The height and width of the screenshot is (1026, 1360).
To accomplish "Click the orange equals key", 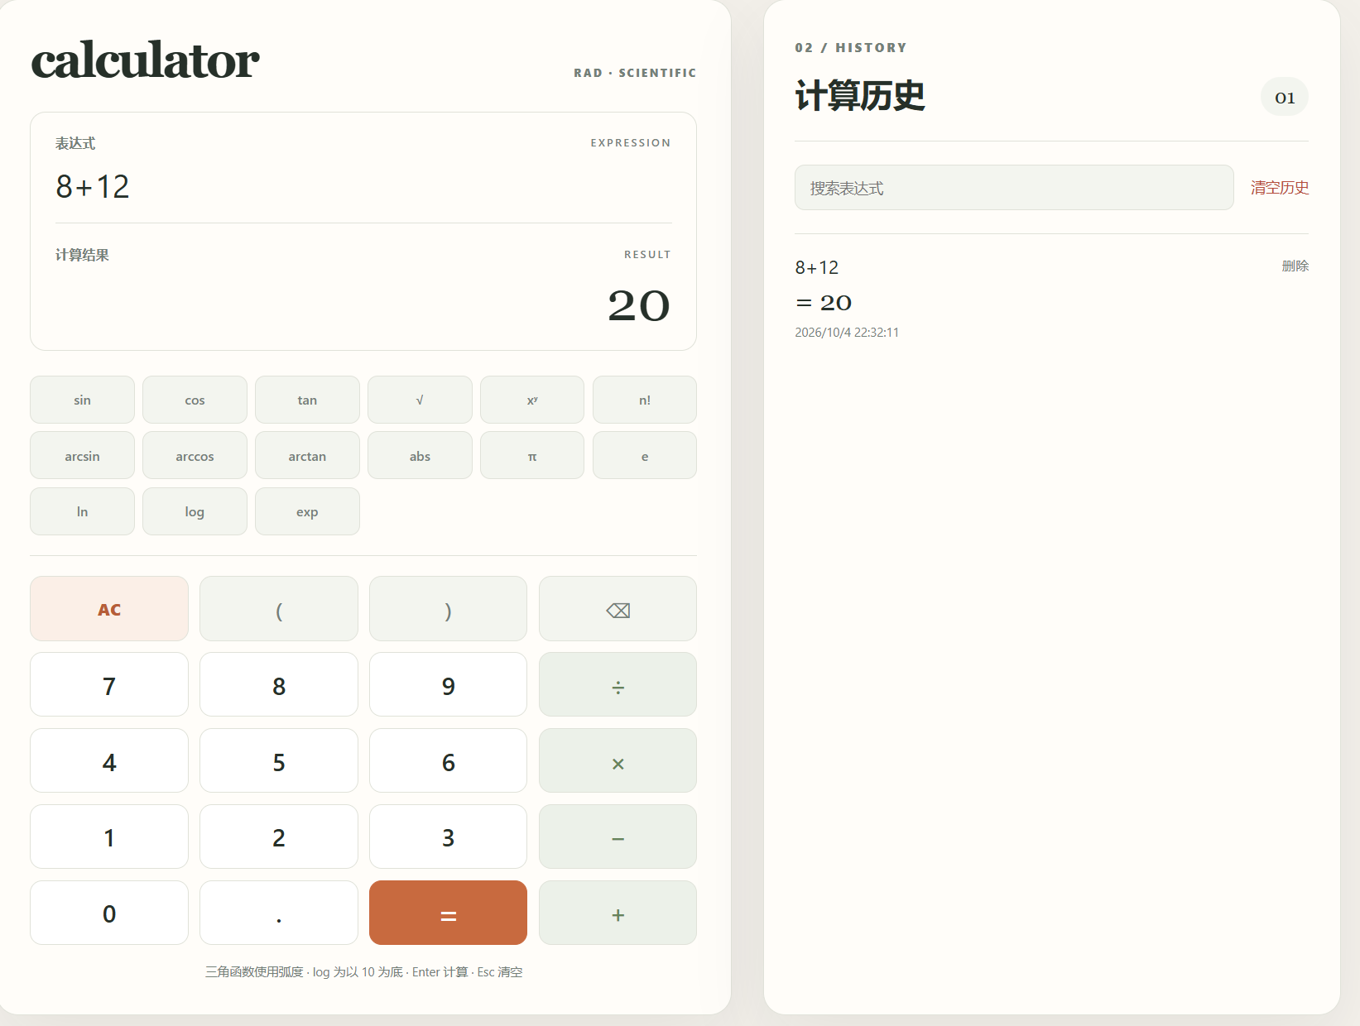I will tap(448, 913).
